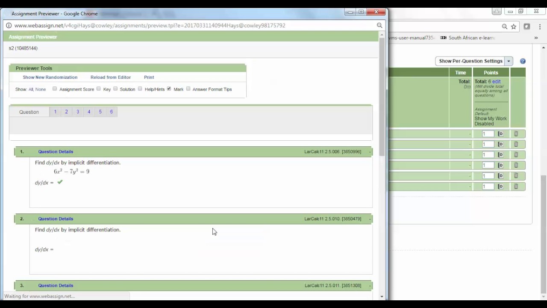Open Question Details for question 1

(56, 152)
